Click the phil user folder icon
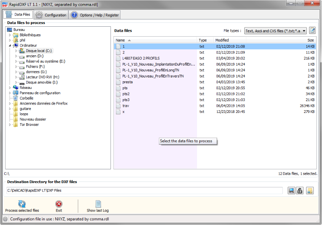This screenshot has width=322, height=225. click(16, 40)
